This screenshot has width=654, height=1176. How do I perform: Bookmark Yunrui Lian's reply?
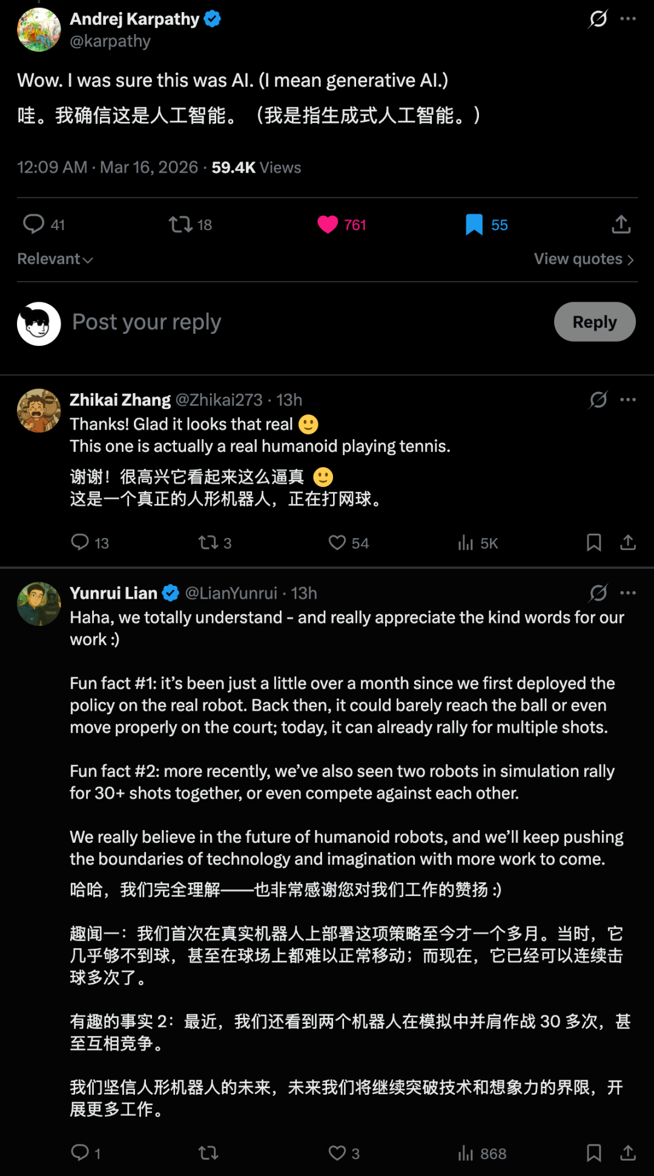(595, 1153)
